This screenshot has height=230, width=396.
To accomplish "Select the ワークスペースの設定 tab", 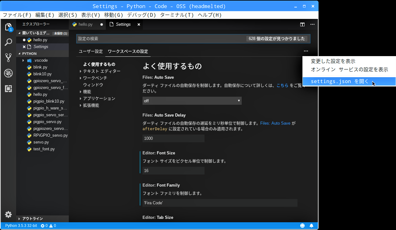I will click(128, 51).
